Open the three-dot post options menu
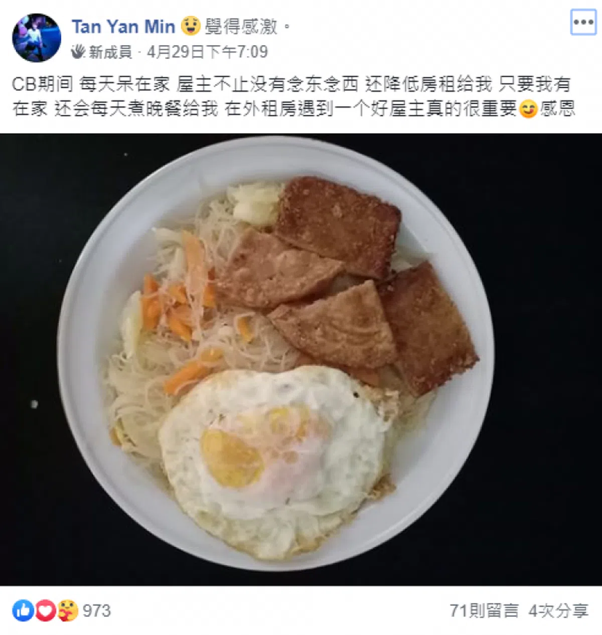The height and width of the screenshot is (635, 602). click(x=583, y=23)
